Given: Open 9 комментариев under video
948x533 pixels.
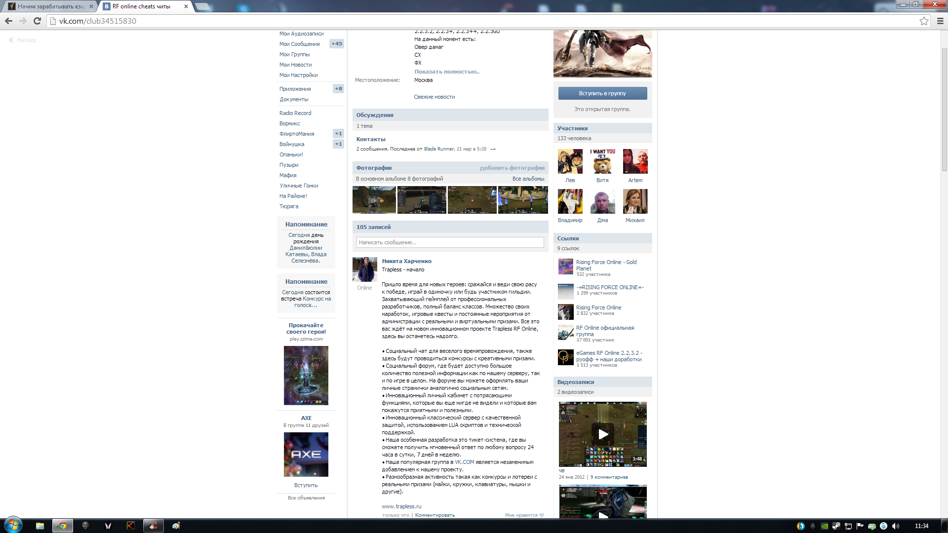Looking at the screenshot, I should [609, 477].
